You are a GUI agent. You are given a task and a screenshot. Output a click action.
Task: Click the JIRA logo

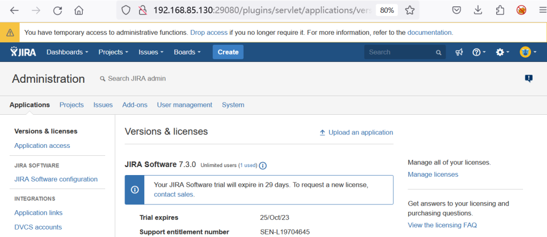(x=23, y=52)
